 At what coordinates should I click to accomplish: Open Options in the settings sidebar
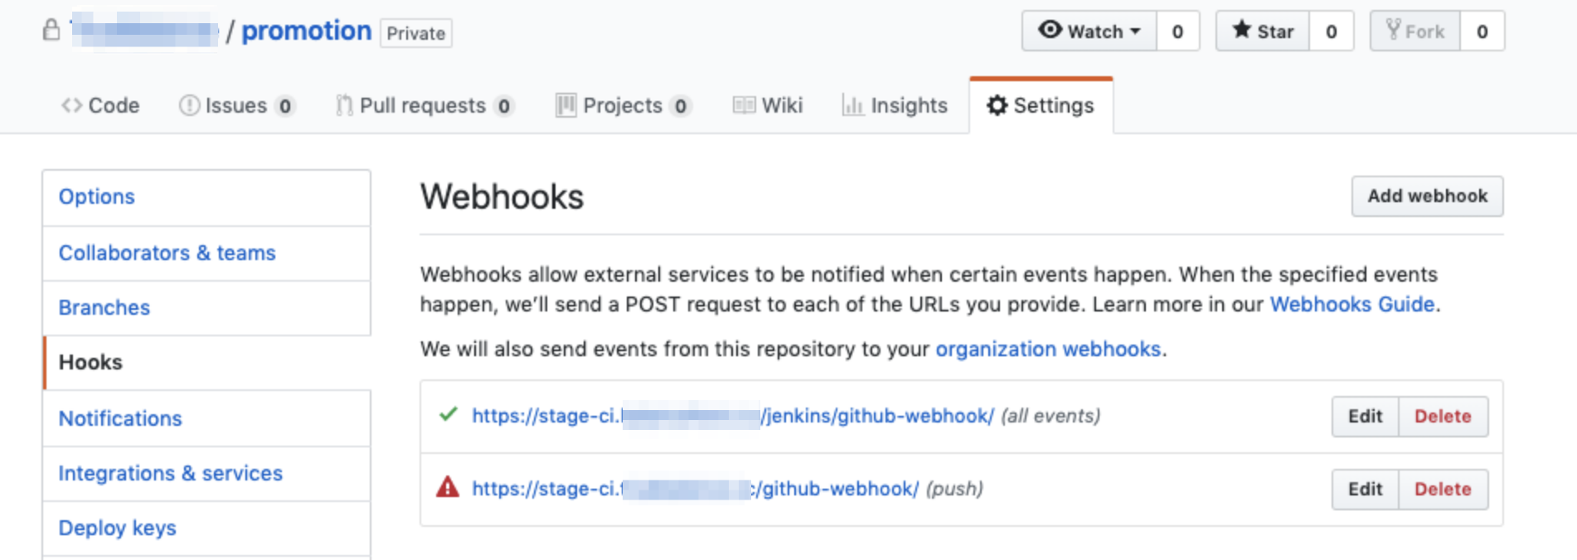click(x=206, y=197)
